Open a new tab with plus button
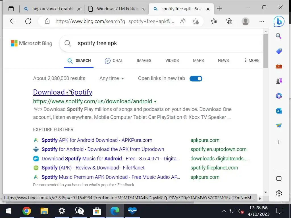291x218 pixels. click(220, 9)
